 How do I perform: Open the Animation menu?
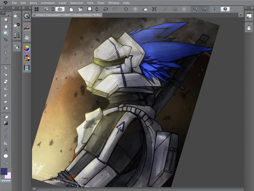pyautogui.click(x=48, y=3)
